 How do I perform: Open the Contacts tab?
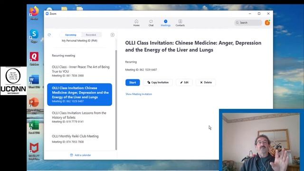180,23
